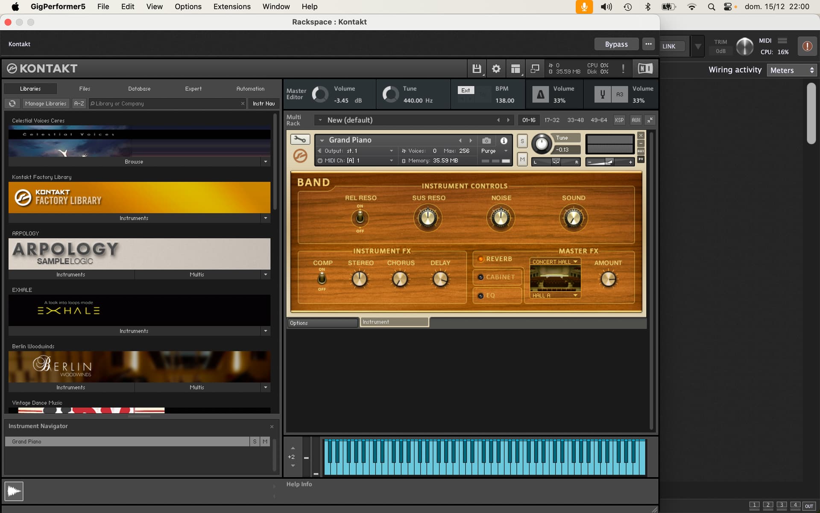Open macOS Control Center icon

[728, 7]
